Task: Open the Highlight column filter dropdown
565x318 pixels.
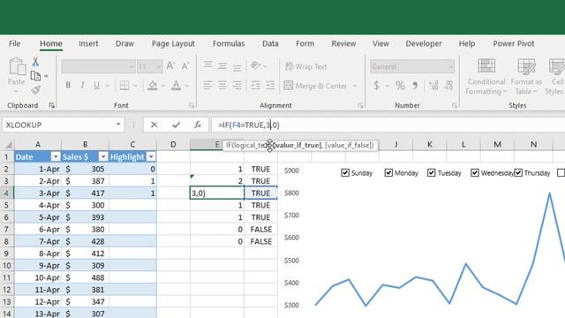Action: [151, 157]
